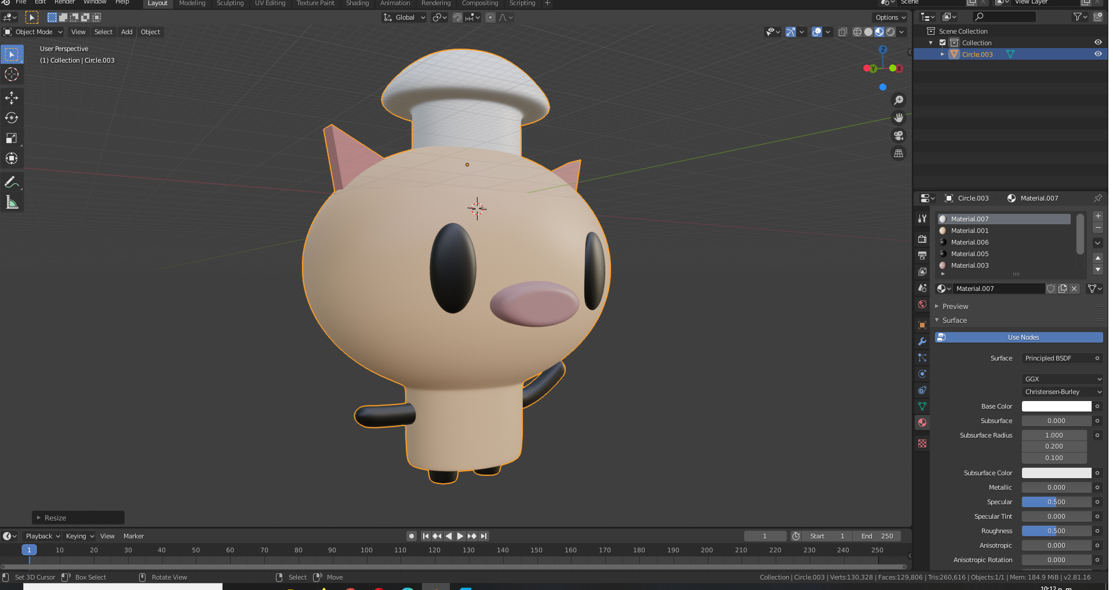
Task: Open the Texture properties tab (checker icon)
Action: point(922,443)
